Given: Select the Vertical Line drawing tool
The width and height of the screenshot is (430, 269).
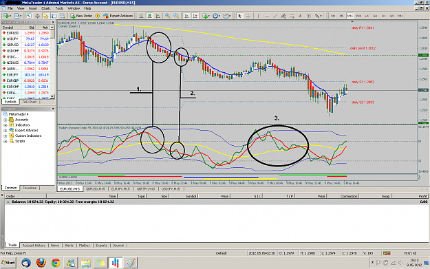Looking at the screenshot, I should 258,16.
